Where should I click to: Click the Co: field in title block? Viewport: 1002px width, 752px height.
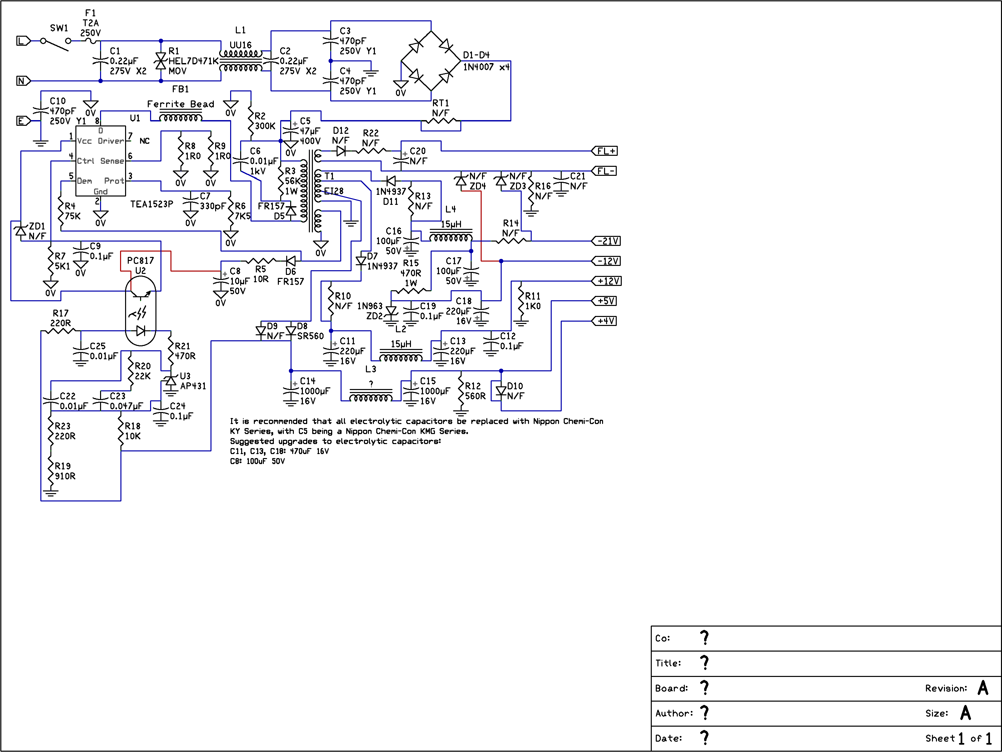pos(826,639)
